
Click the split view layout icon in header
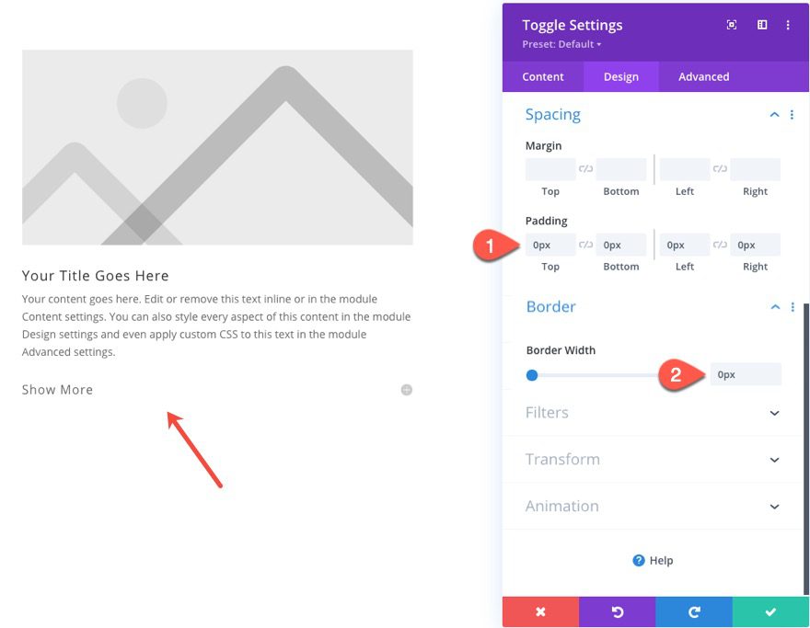(762, 25)
